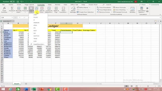Switch to Normal view in status bar
The height and width of the screenshot is (91, 162).
pyautogui.click(x=126, y=86)
